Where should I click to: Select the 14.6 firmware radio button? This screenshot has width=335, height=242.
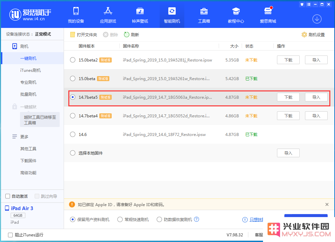coord(73,134)
